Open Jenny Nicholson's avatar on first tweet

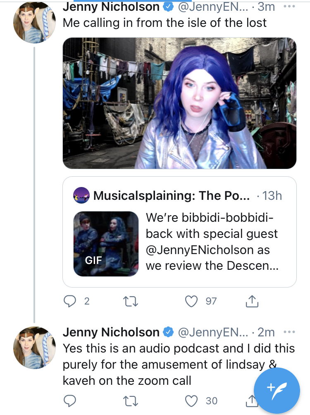point(34,22)
